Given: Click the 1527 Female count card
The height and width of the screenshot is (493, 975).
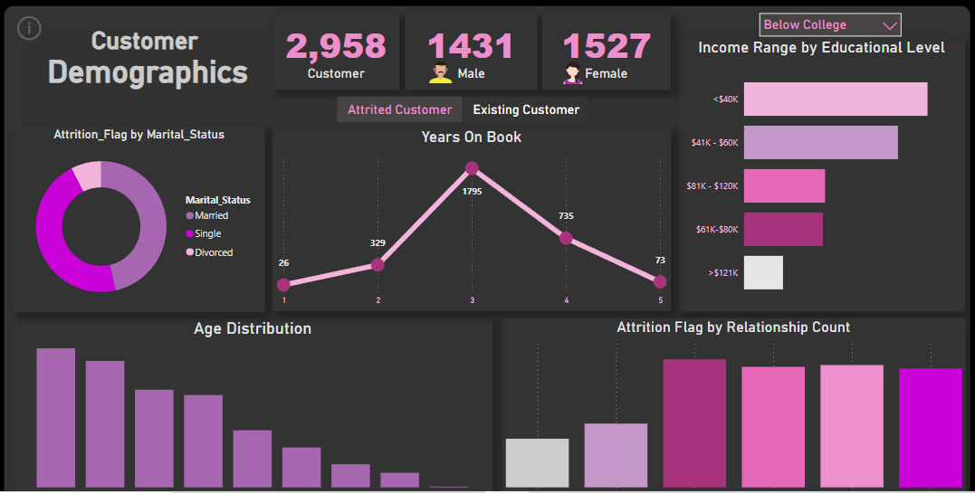Looking at the screenshot, I should (606, 52).
